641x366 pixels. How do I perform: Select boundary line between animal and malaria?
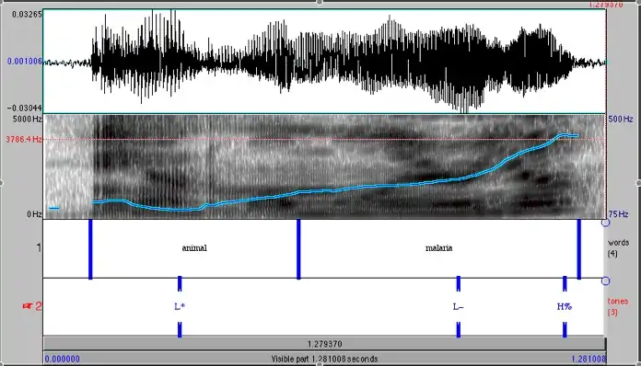pos(298,249)
